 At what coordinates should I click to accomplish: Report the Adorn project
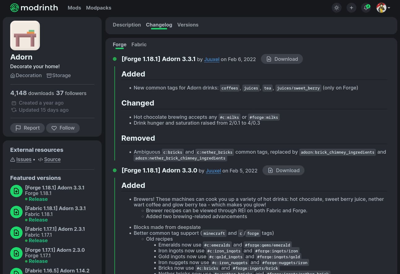[x=27, y=128]
